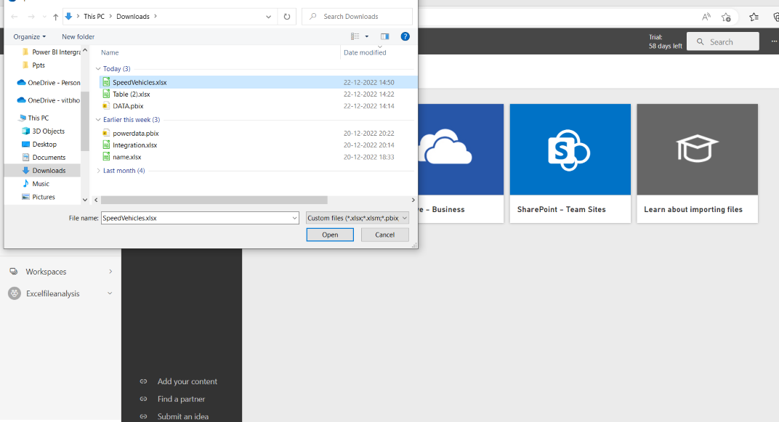Click the Open button

(x=330, y=235)
